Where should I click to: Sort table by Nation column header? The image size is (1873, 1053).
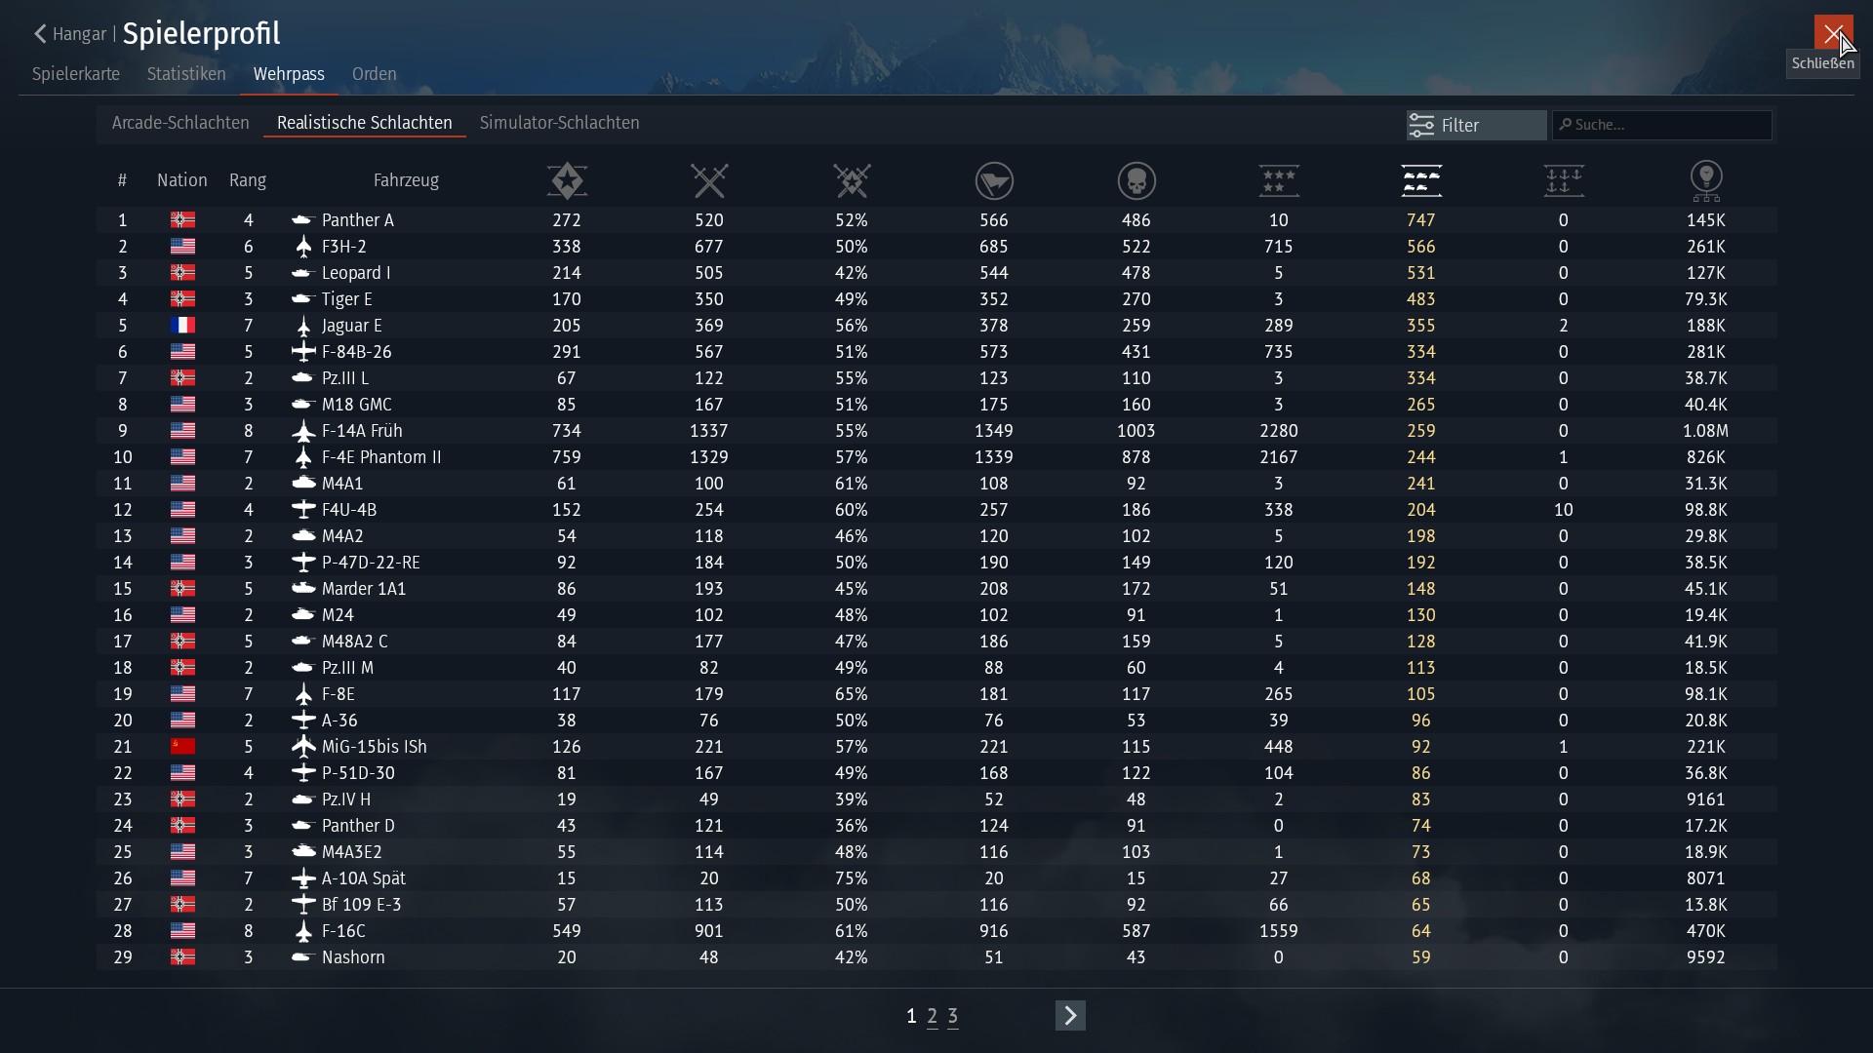click(182, 180)
